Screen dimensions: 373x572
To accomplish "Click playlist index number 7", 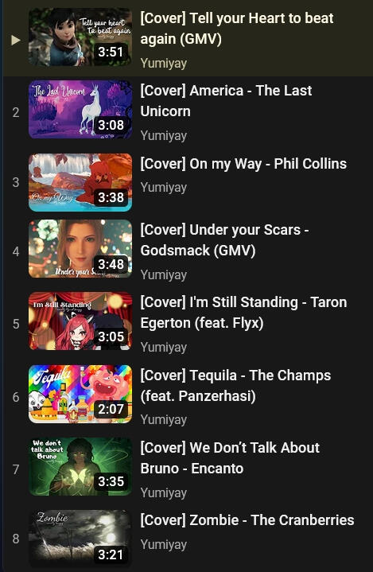I will click(x=16, y=469).
